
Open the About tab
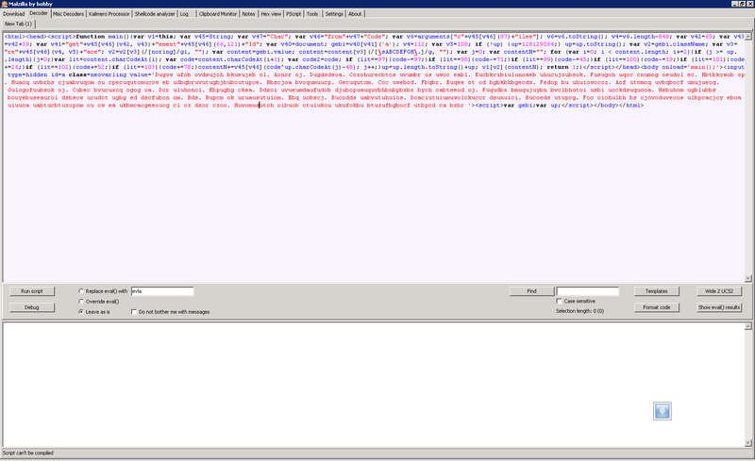(x=355, y=14)
